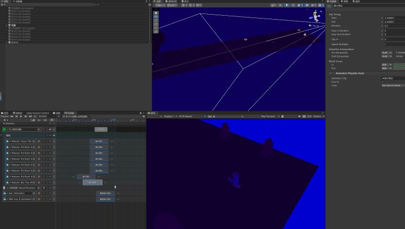Toggle Timeline play range mode
405x229 pixels.
click(35, 116)
